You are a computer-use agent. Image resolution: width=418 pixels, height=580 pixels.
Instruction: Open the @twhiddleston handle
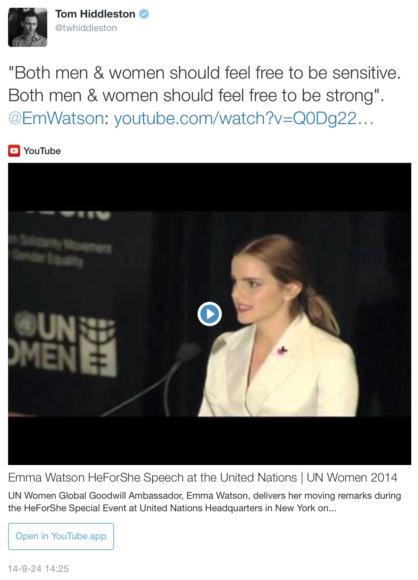click(86, 28)
